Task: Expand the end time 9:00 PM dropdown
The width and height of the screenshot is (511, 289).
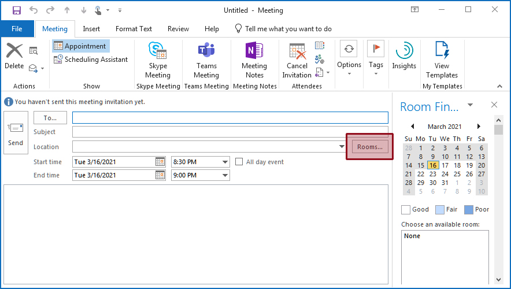Action: [x=225, y=176]
